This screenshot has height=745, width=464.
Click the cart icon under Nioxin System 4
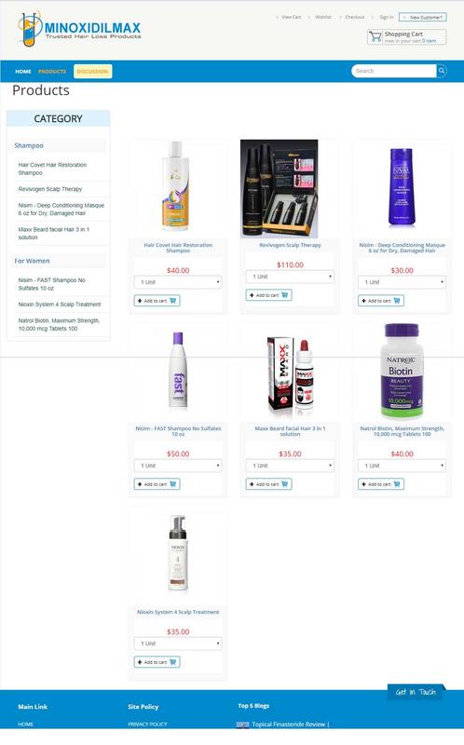172,662
